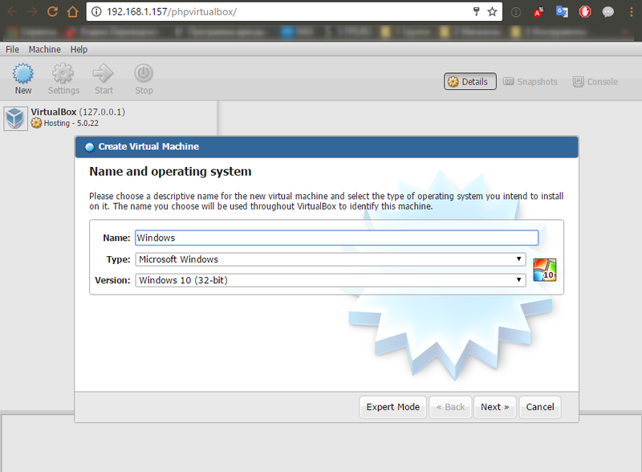Switch to the Details tab
Image resolution: width=642 pixels, height=472 pixels.
point(468,82)
